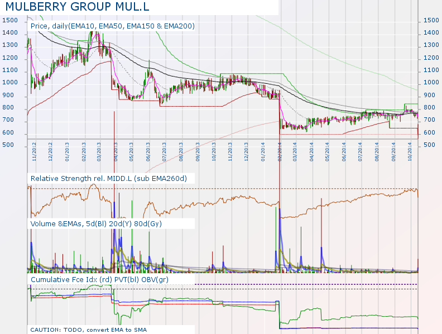Image resolution: width=442 pixels, height=334 pixels.
Task: Click the 08/2014 date axis label
Action: pos(377,152)
